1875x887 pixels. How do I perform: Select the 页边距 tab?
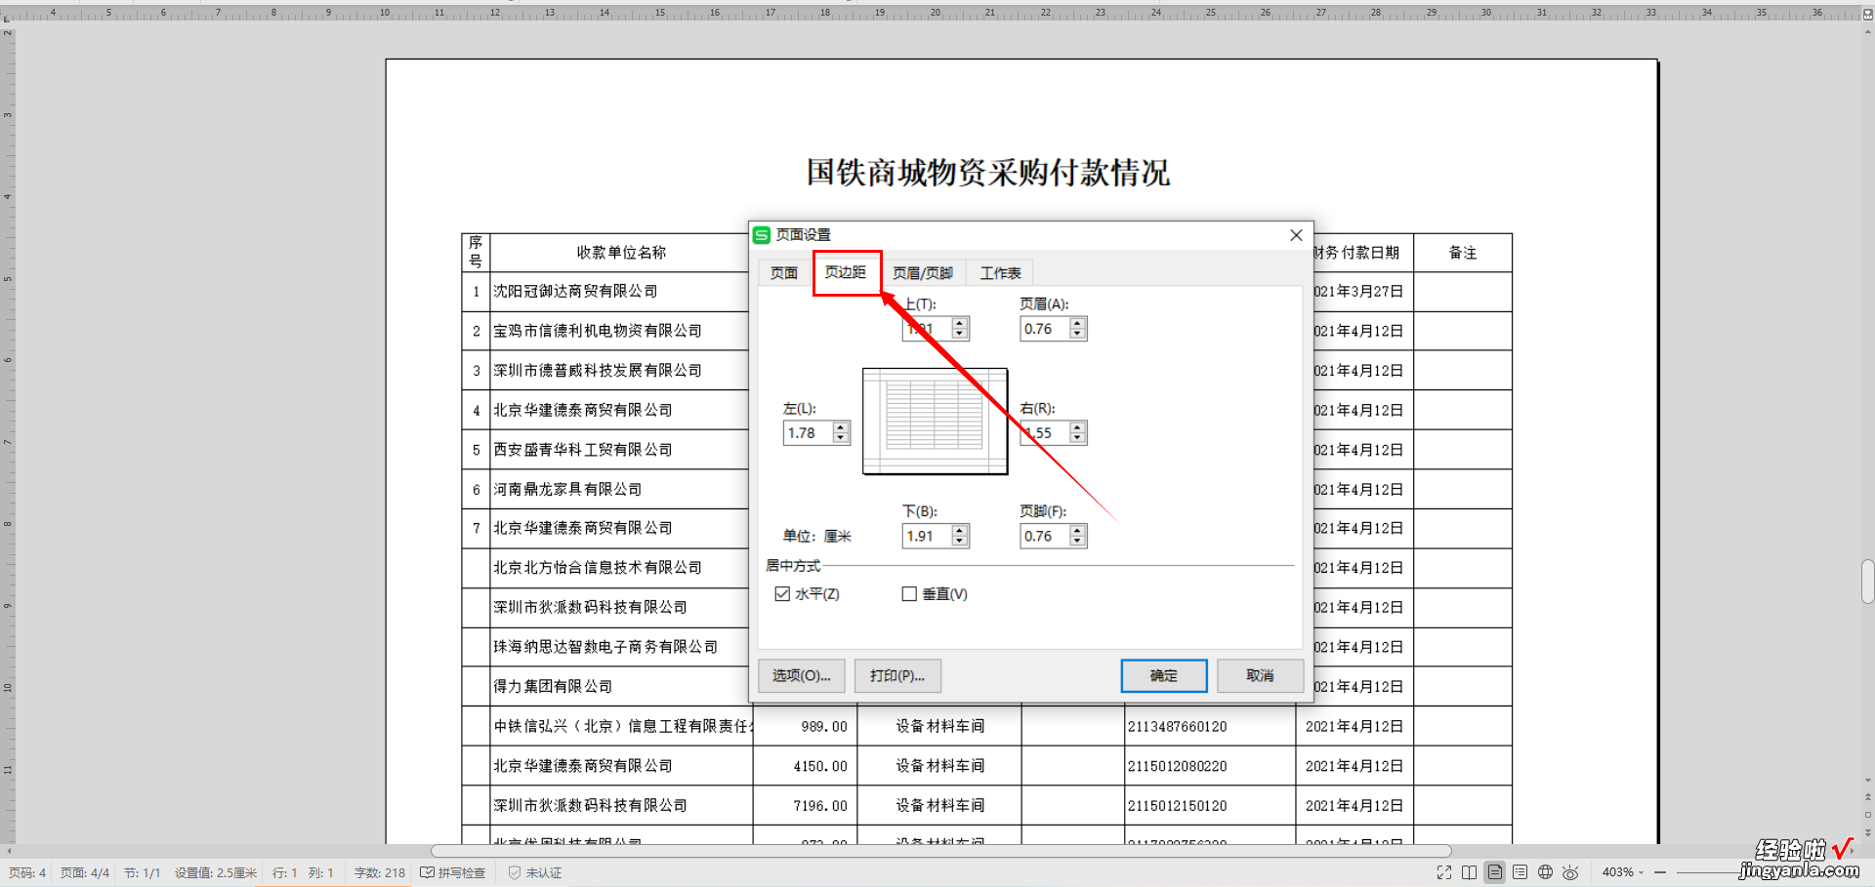click(x=846, y=272)
